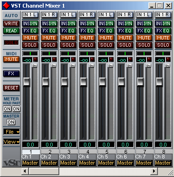Click channel 1 volume fader handle
The width and height of the screenshot is (174, 177).
[x=27, y=81]
